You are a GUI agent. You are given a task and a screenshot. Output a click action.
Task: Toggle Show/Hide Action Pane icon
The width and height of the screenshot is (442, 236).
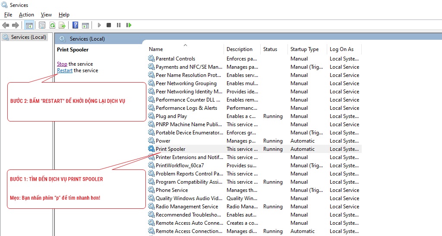85,26
